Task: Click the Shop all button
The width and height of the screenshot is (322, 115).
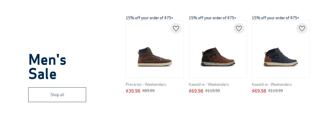Action: (x=57, y=95)
